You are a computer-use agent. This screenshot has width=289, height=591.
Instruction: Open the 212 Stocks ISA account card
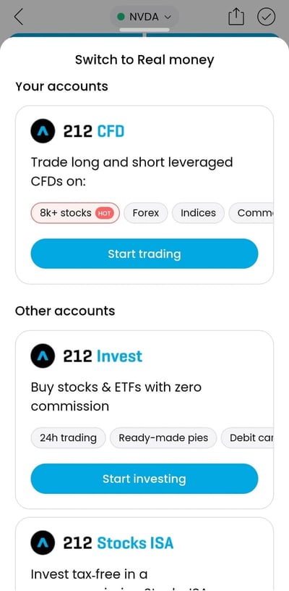pyautogui.click(x=144, y=554)
